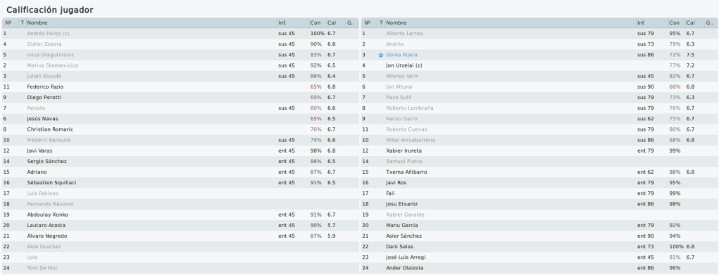Click the star icon beside Gorka Kijera
The image size is (719, 275).
point(380,55)
